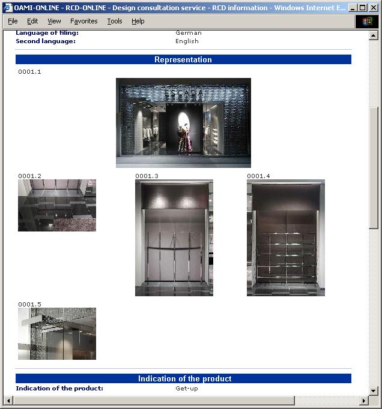The image size is (382, 409).
Task: Click the 'Indication of the product:' label
Action: [x=59, y=389]
